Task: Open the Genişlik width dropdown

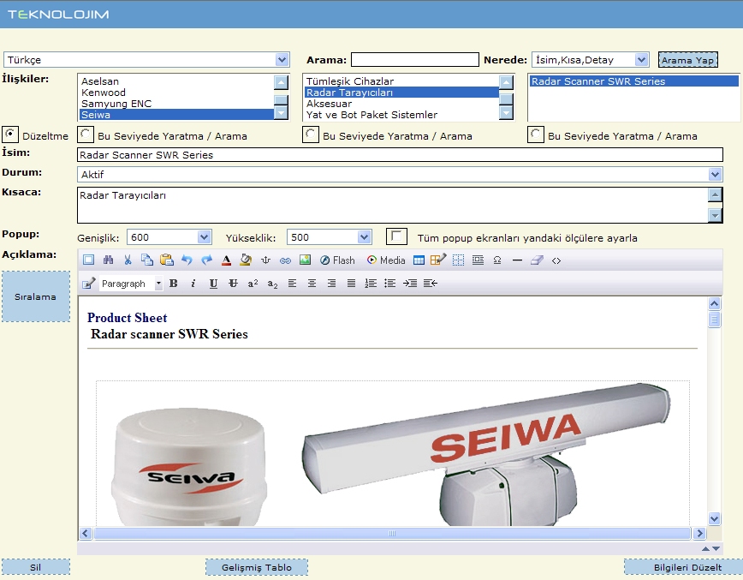Action: (x=204, y=237)
